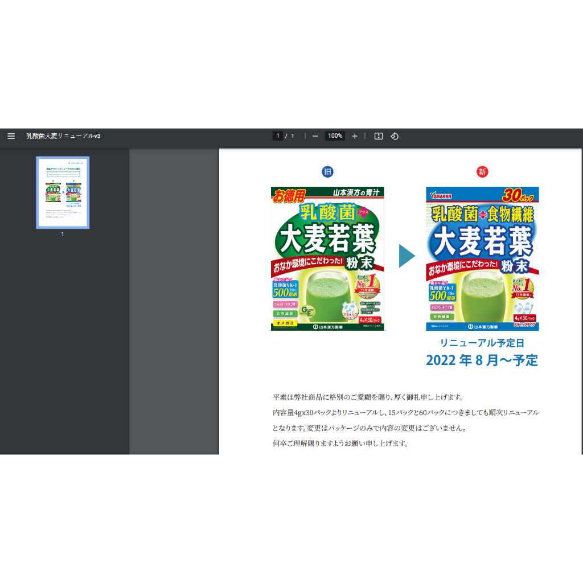Click the リニューアル予定日 heading
Screen dimensions: 583x583
pyautogui.click(x=482, y=343)
